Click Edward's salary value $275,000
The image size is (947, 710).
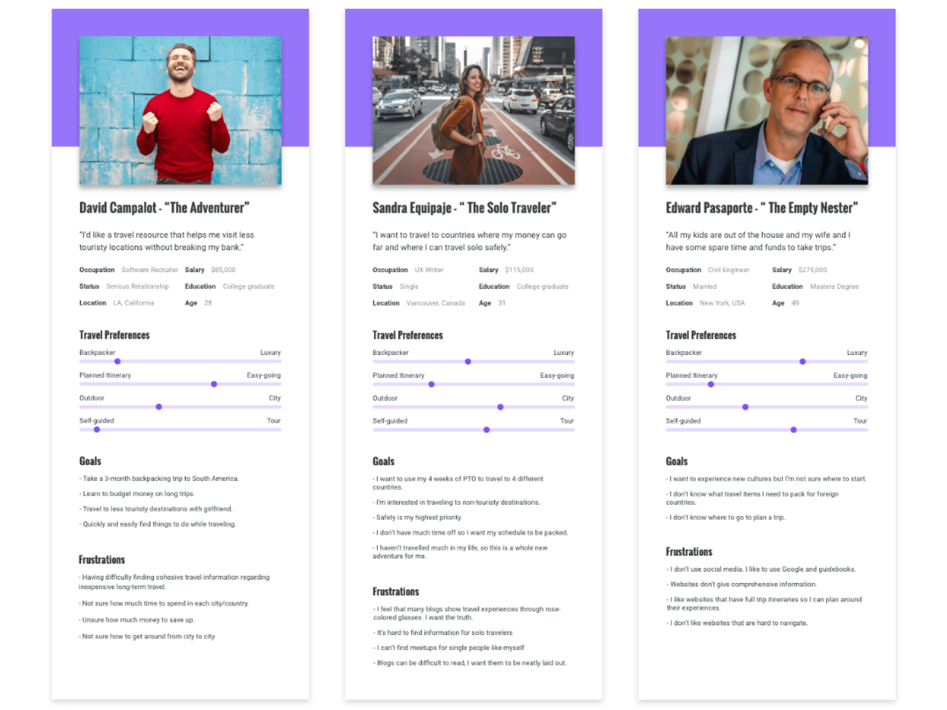tap(813, 269)
